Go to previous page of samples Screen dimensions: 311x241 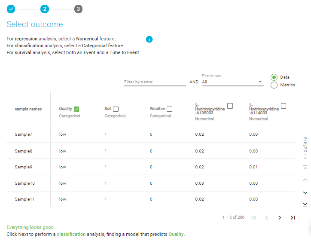click(267, 218)
